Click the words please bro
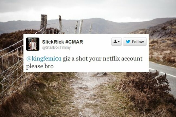 [x=40, y=66]
